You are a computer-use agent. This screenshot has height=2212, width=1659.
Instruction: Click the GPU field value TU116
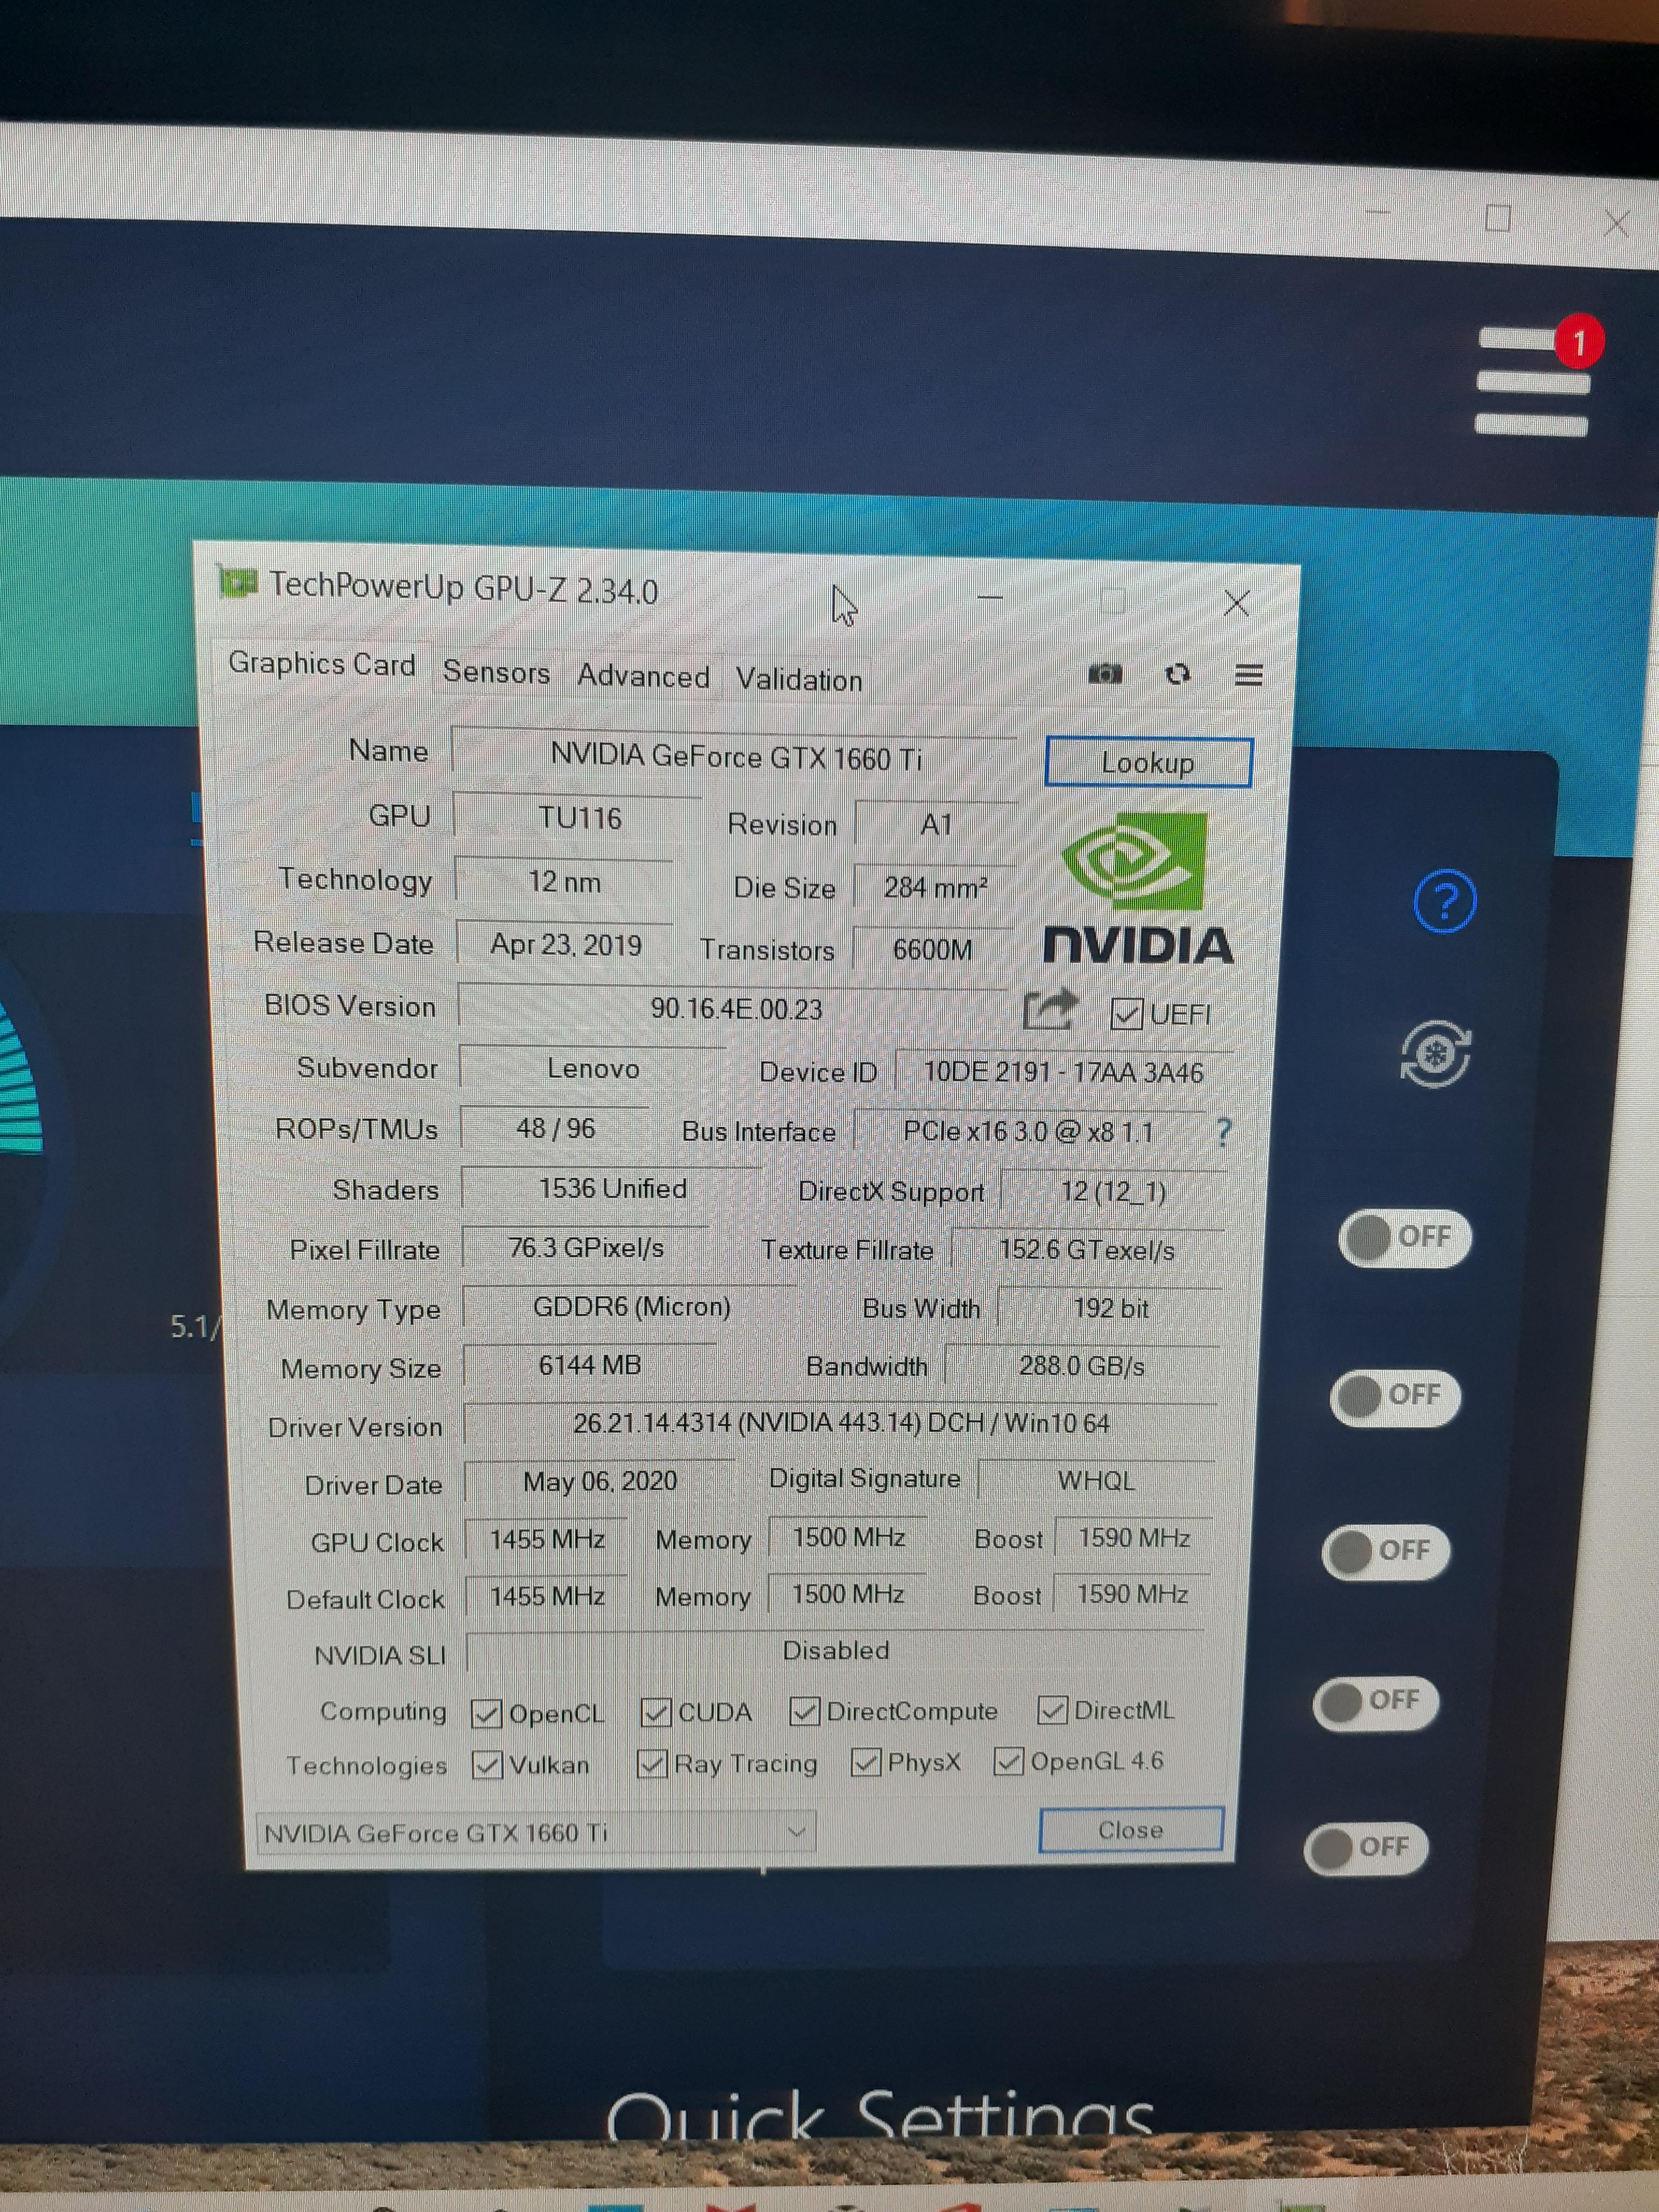point(579,818)
